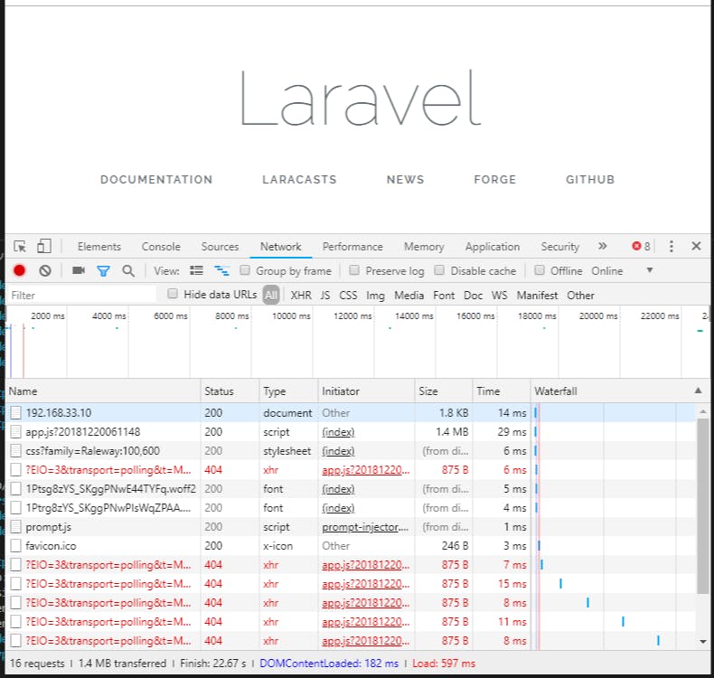Toggle the overview waterfall view icon
Image resolution: width=714 pixels, height=678 pixels.
(x=221, y=270)
